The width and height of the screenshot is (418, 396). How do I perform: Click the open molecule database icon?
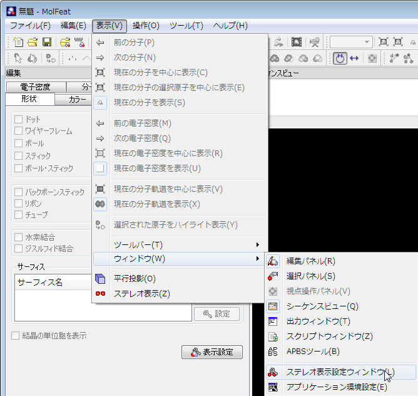pyautogui.click(x=65, y=42)
